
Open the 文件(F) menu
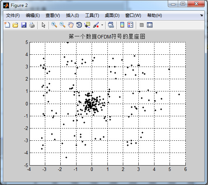[13, 15]
